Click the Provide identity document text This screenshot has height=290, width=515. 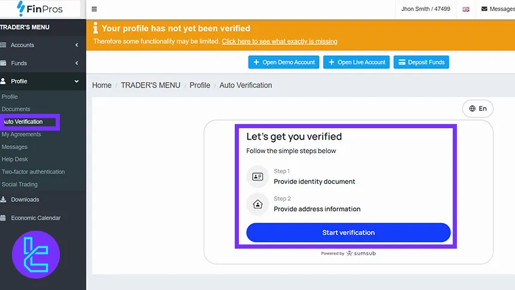[x=314, y=182]
